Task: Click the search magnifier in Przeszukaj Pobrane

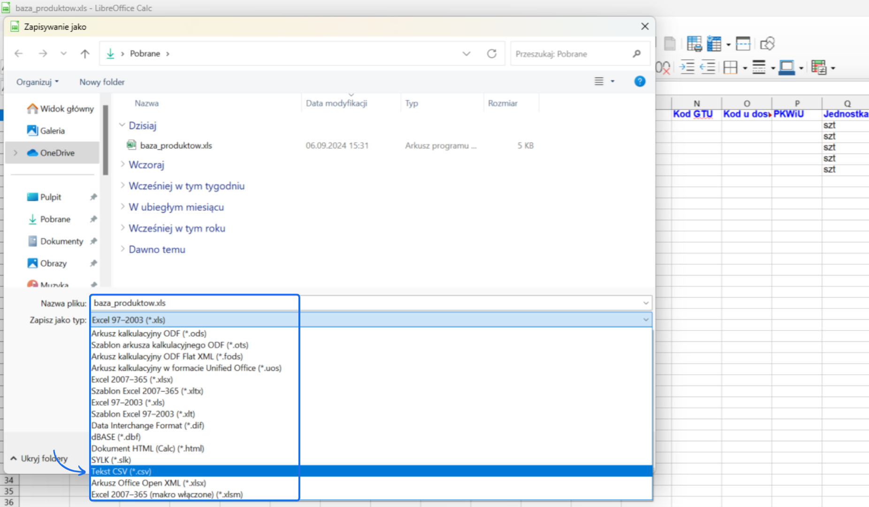Action: click(637, 54)
